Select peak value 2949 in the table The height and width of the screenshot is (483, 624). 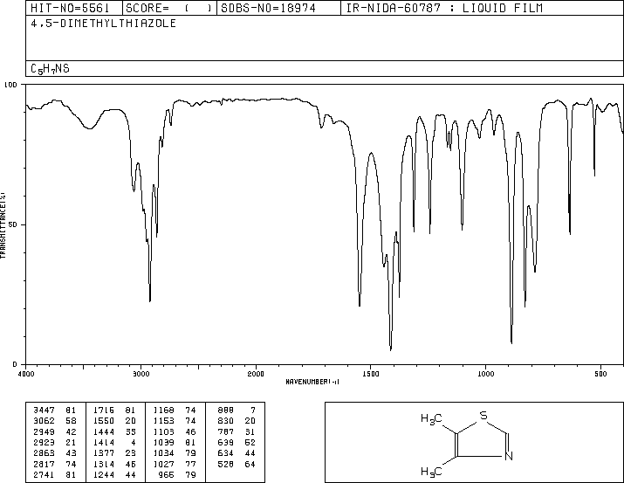tap(45, 431)
